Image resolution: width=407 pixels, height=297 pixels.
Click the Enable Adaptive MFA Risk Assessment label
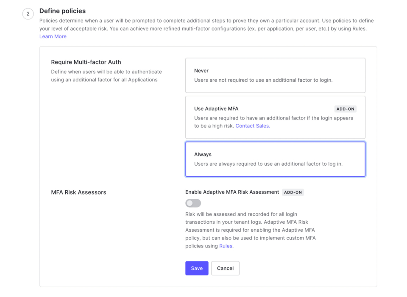[x=232, y=192]
